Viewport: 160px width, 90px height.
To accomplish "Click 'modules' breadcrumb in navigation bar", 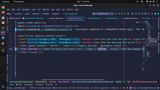I will 45,14.
